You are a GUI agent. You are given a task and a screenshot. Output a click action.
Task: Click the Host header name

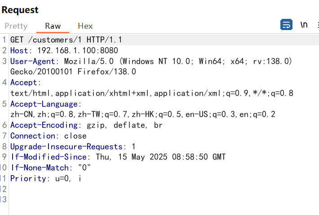coord(19,50)
